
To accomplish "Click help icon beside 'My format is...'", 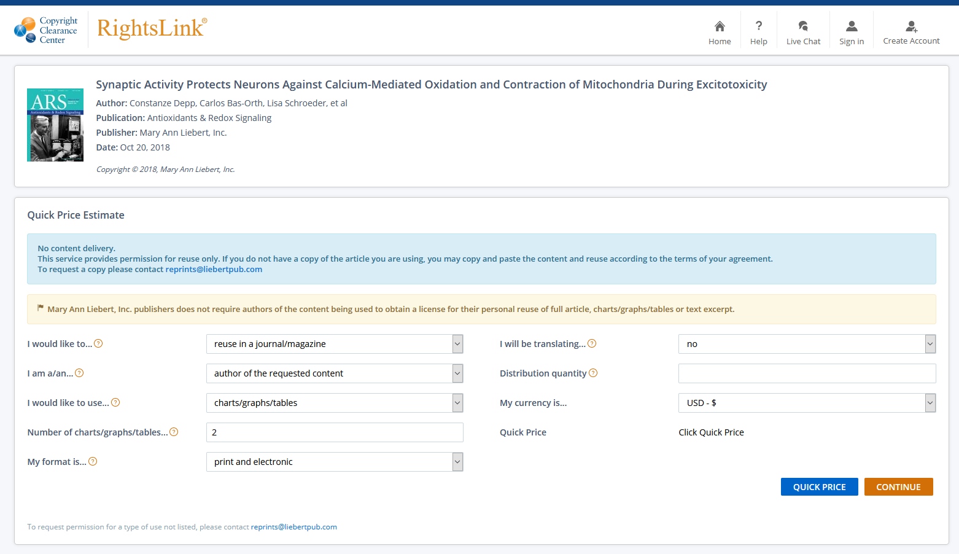I will pos(93,461).
